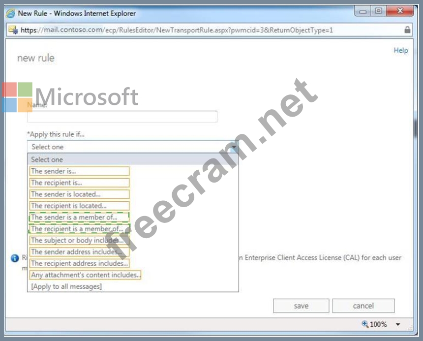The height and width of the screenshot is (341, 423).
Task: Select 'The subject or body includes...'
Action: pyautogui.click(x=79, y=240)
